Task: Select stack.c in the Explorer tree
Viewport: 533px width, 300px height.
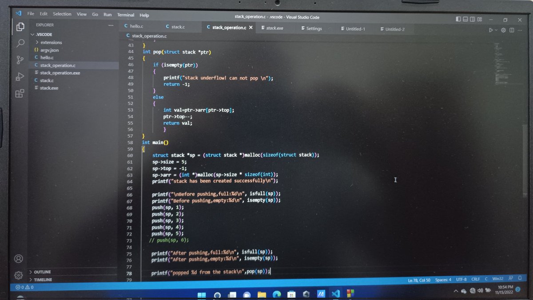Action: pos(47,80)
